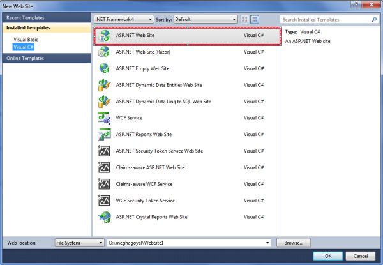Viewport: 383px width, 265px height.
Task: Select ASP.NET Dynamic Data Entities Web Site name
Action: click(x=159, y=85)
